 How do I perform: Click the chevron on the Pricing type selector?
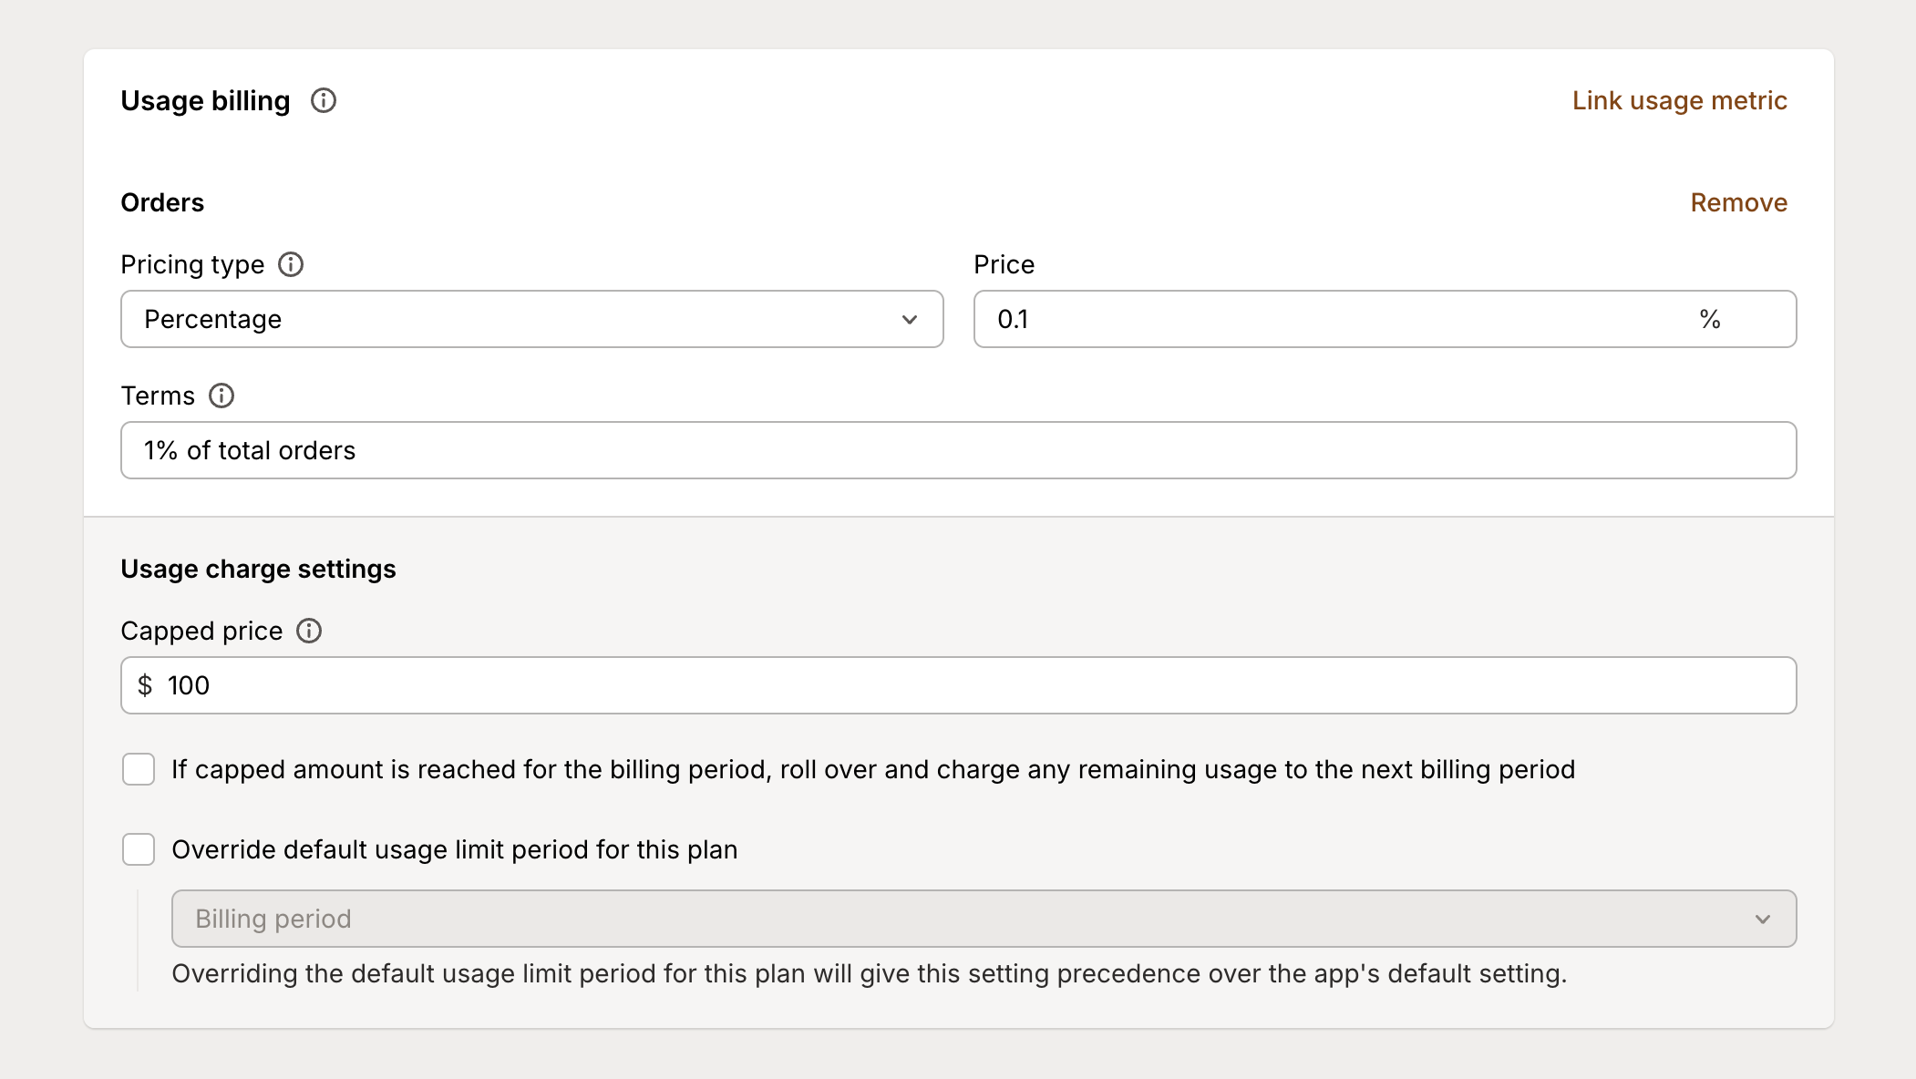[x=908, y=320]
